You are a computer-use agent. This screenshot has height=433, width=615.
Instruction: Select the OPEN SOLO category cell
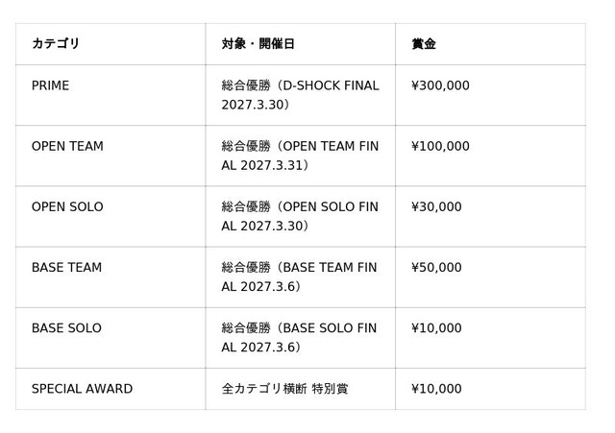111,217
